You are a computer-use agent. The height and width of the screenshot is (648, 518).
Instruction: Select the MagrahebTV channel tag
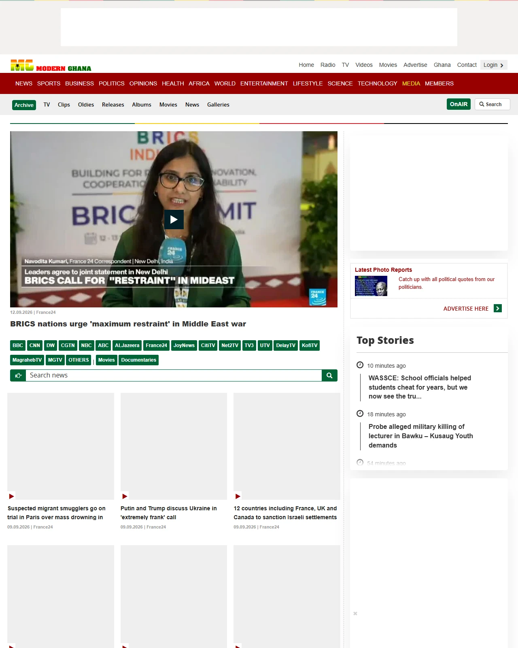coord(27,360)
